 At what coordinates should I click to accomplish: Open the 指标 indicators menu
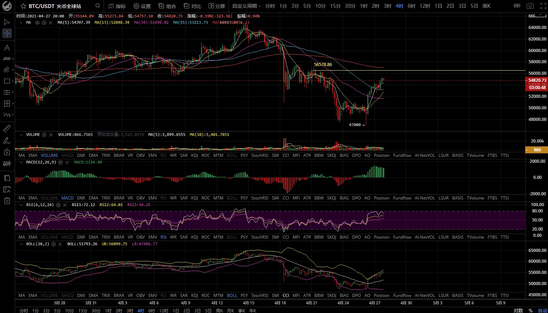[117, 6]
